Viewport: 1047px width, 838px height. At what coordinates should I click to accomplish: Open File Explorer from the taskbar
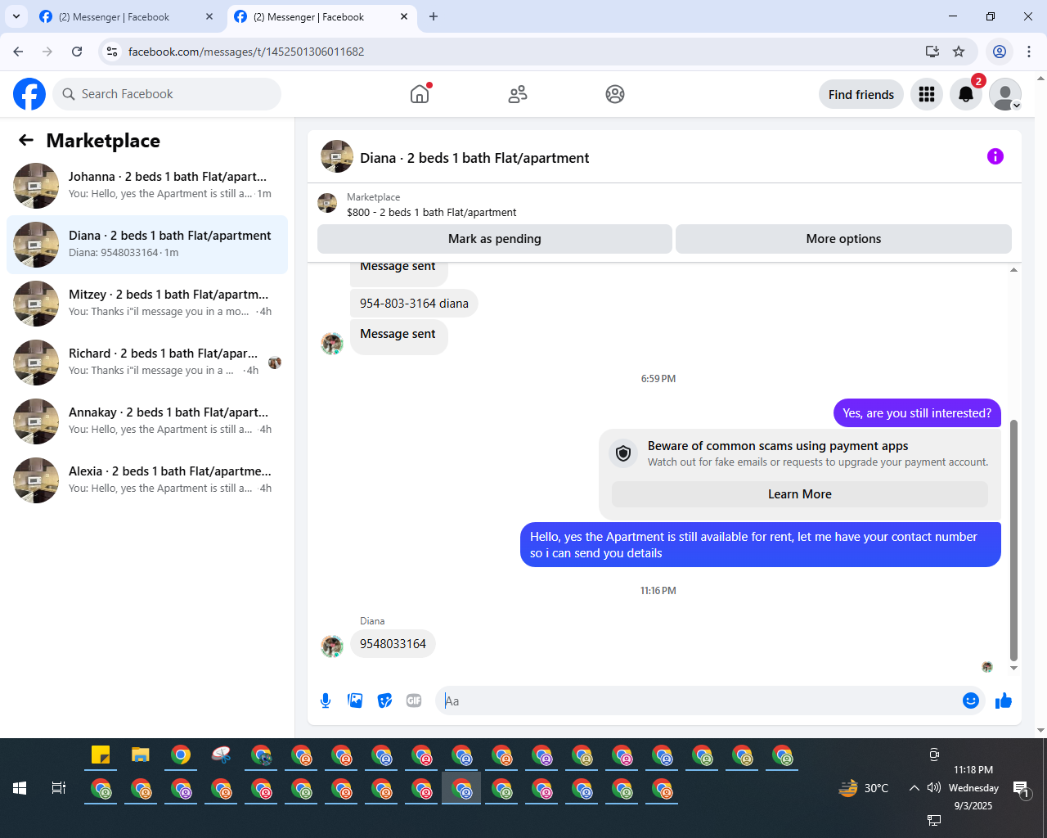click(x=141, y=755)
